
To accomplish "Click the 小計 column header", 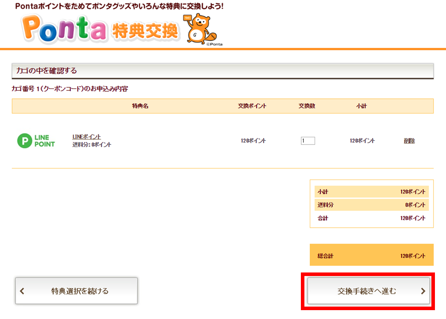I will pos(361,106).
